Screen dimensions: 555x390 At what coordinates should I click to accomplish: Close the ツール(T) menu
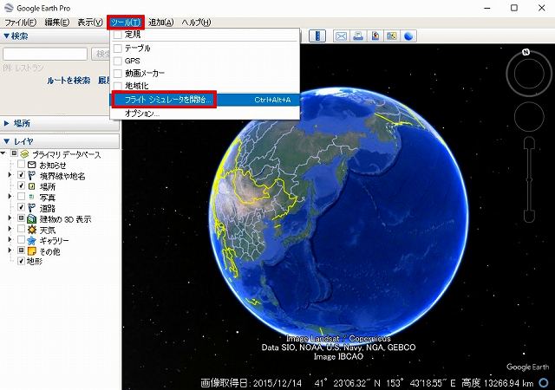(126, 23)
